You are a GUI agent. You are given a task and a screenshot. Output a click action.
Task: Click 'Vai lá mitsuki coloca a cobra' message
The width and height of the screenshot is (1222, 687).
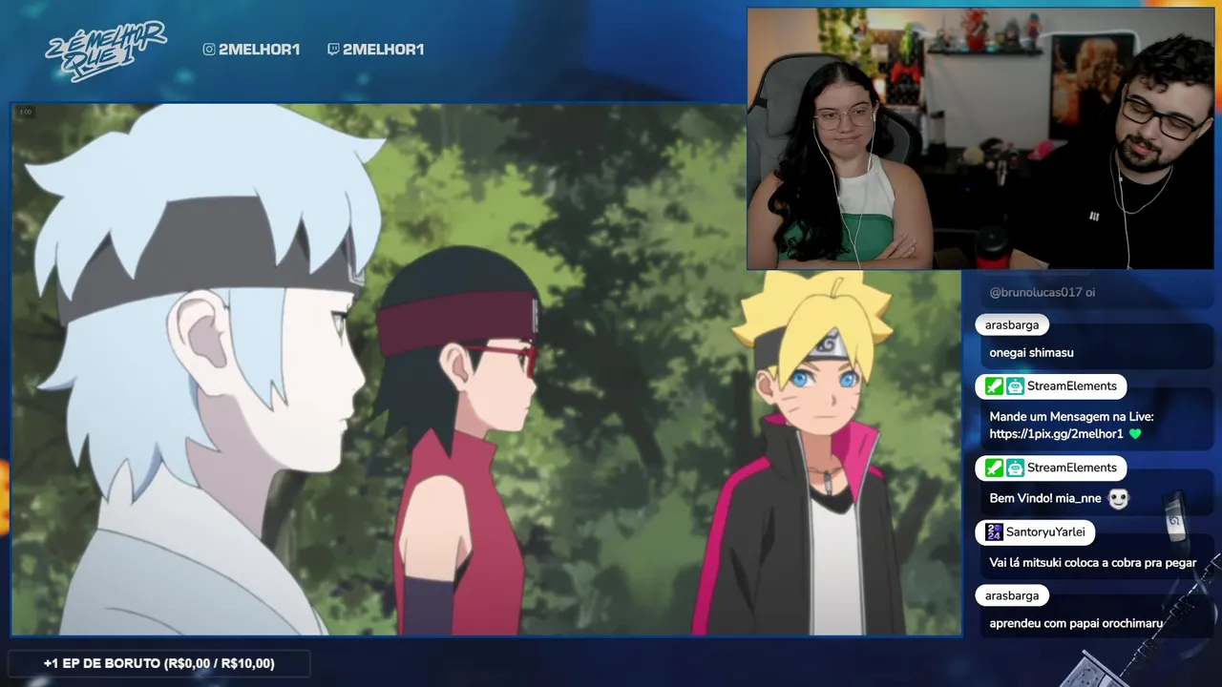1093,563
